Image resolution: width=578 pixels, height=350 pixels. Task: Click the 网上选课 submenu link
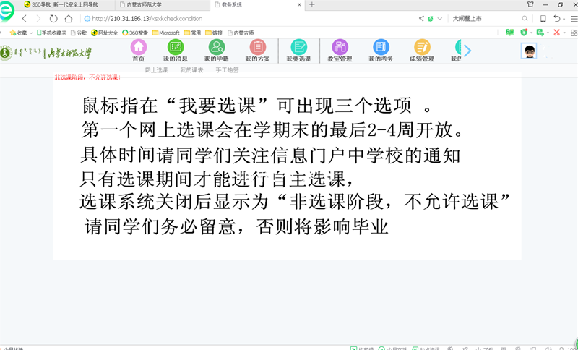(156, 70)
